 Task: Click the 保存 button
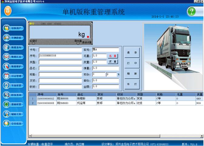[132, 53]
